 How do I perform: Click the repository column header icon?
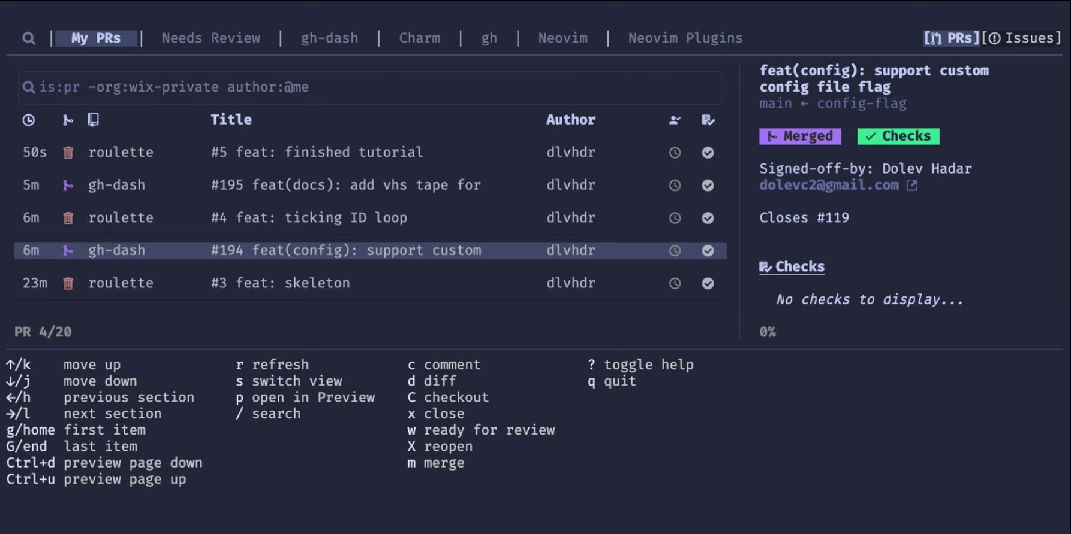click(93, 120)
